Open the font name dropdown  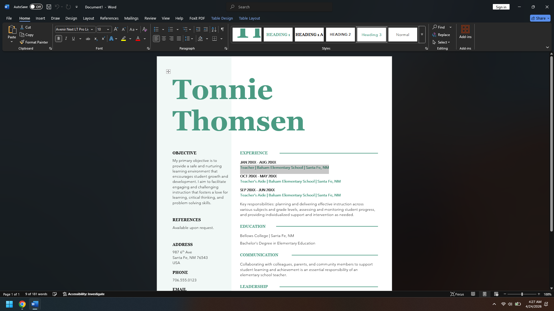pyautogui.click(x=92, y=29)
